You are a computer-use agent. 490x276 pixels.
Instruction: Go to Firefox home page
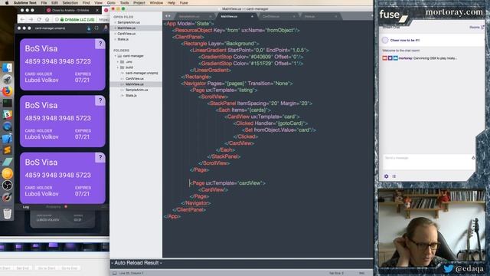click(47, 19)
